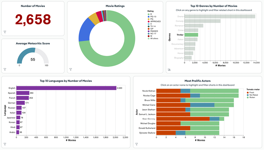Click actor name Jason Statham

point(149,110)
